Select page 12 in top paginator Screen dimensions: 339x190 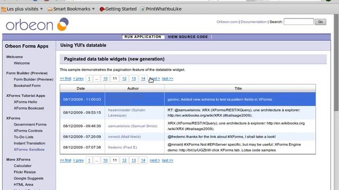point(124,79)
